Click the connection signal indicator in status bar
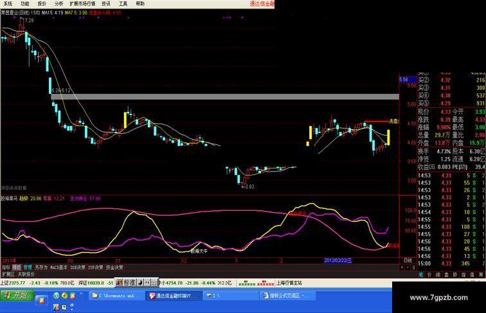Image resolution: width=486 pixels, height=313 pixels. pyautogui.click(x=256, y=283)
